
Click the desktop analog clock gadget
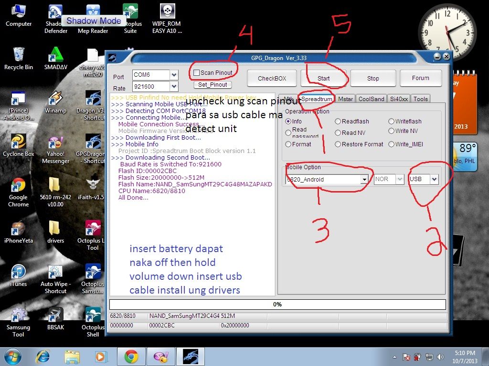(447, 32)
